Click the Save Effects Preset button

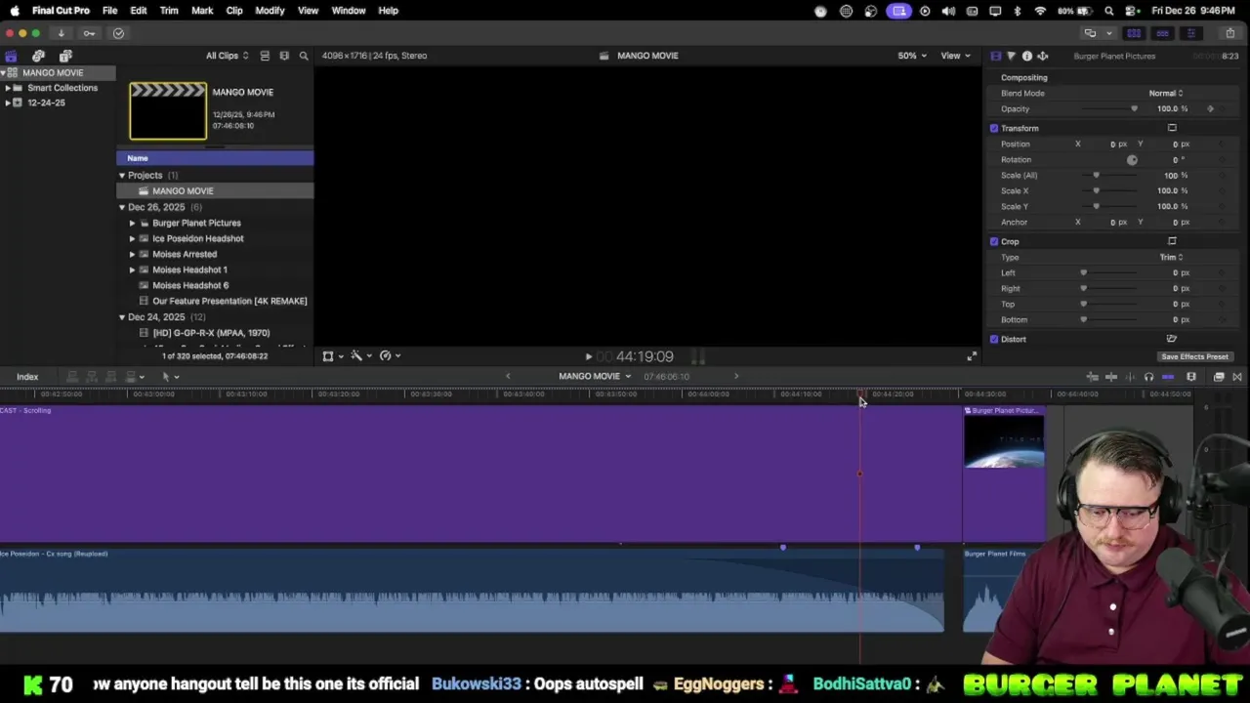pyautogui.click(x=1194, y=356)
